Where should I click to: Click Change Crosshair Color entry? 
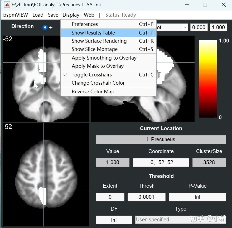(109, 83)
